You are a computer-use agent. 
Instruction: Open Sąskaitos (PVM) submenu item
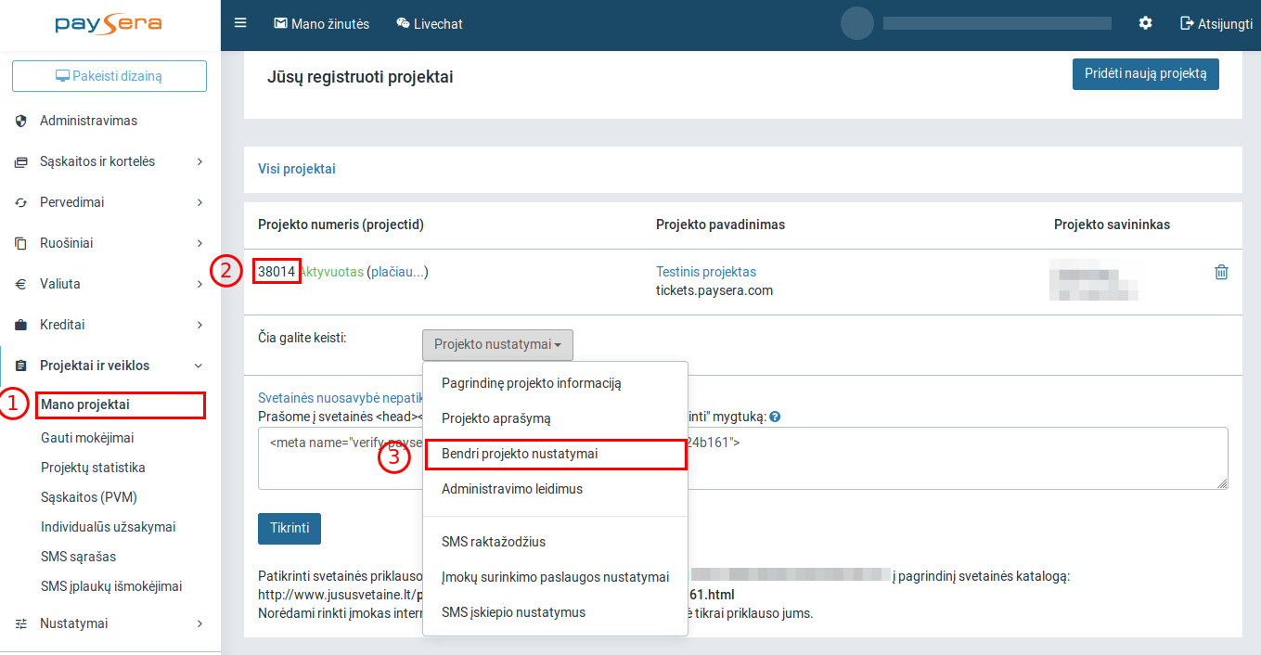[x=89, y=497]
